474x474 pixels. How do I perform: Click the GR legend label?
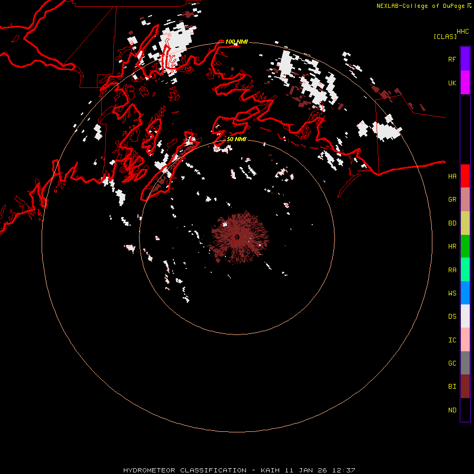coord(452,199)
